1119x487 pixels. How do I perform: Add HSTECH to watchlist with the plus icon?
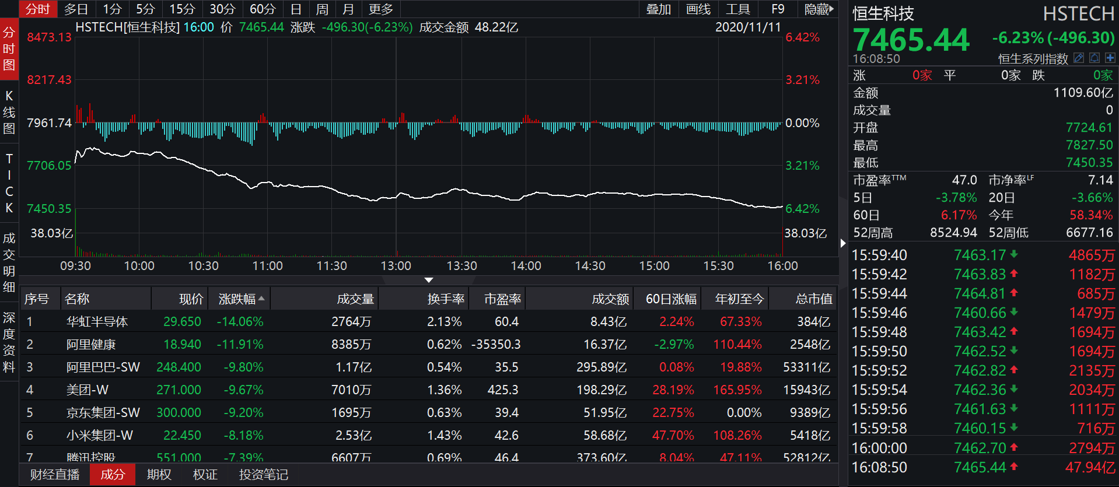pyautogui.click(x=1110, y=58)
